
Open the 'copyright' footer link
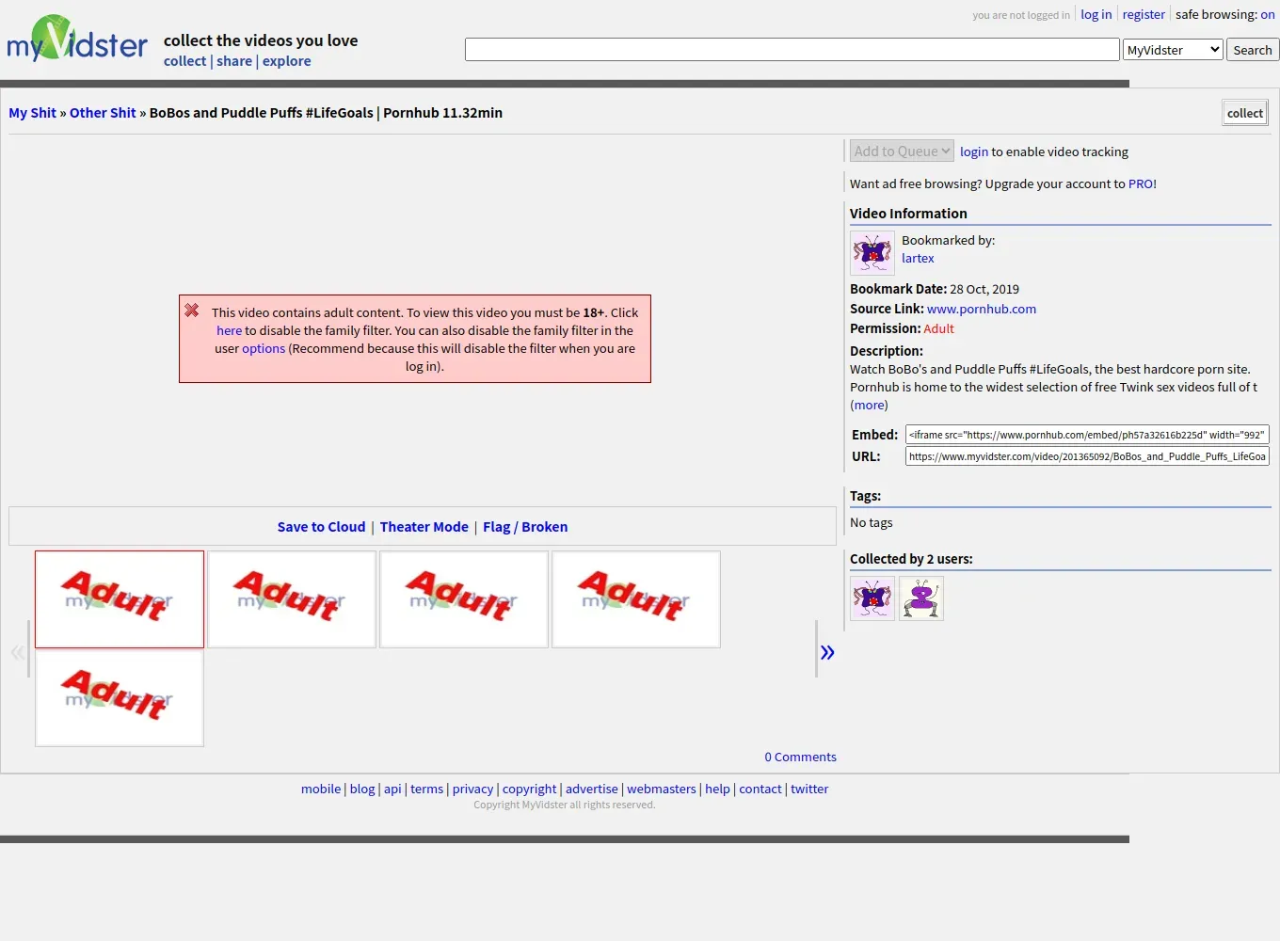pyautogui.click(x=529, y=789)
